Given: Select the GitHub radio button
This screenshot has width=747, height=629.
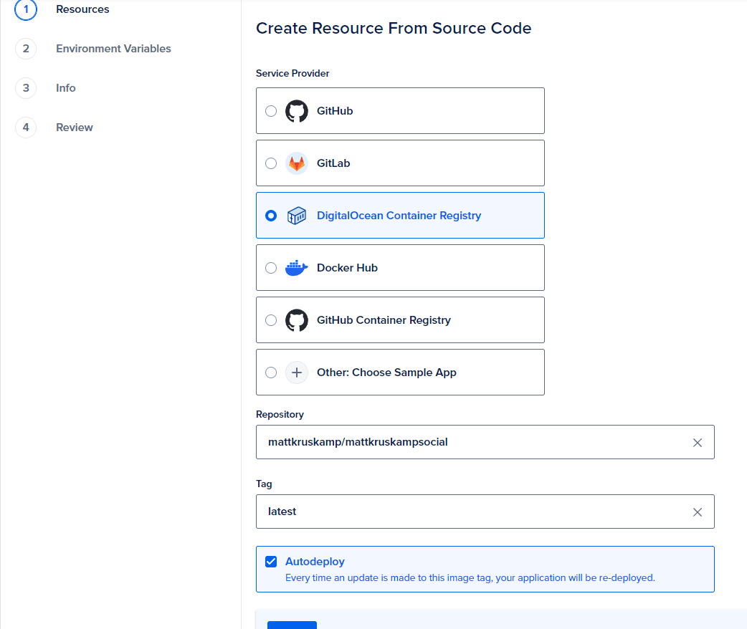Looking at the screenshot, I should click(x=271, y=111).
